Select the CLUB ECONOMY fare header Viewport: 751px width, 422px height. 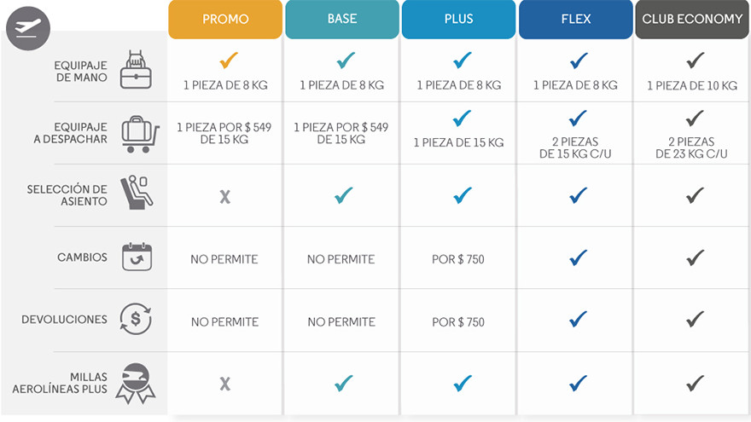tap(692, 20)
